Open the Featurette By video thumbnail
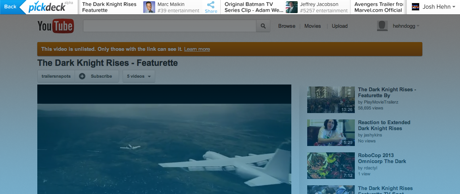Image resolution: width=460 pixels, height=194 pixels. point(331,100)
